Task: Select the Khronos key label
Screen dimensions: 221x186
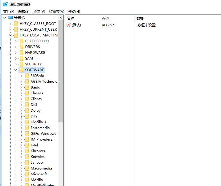Action: click(x=38, y=151)
